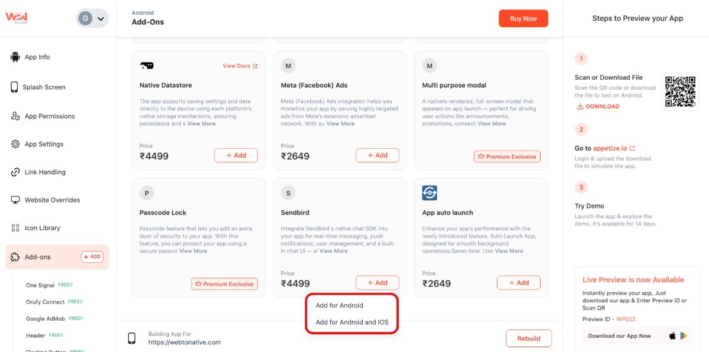Open App Permissions sidebar icon

tap(15, 116)
